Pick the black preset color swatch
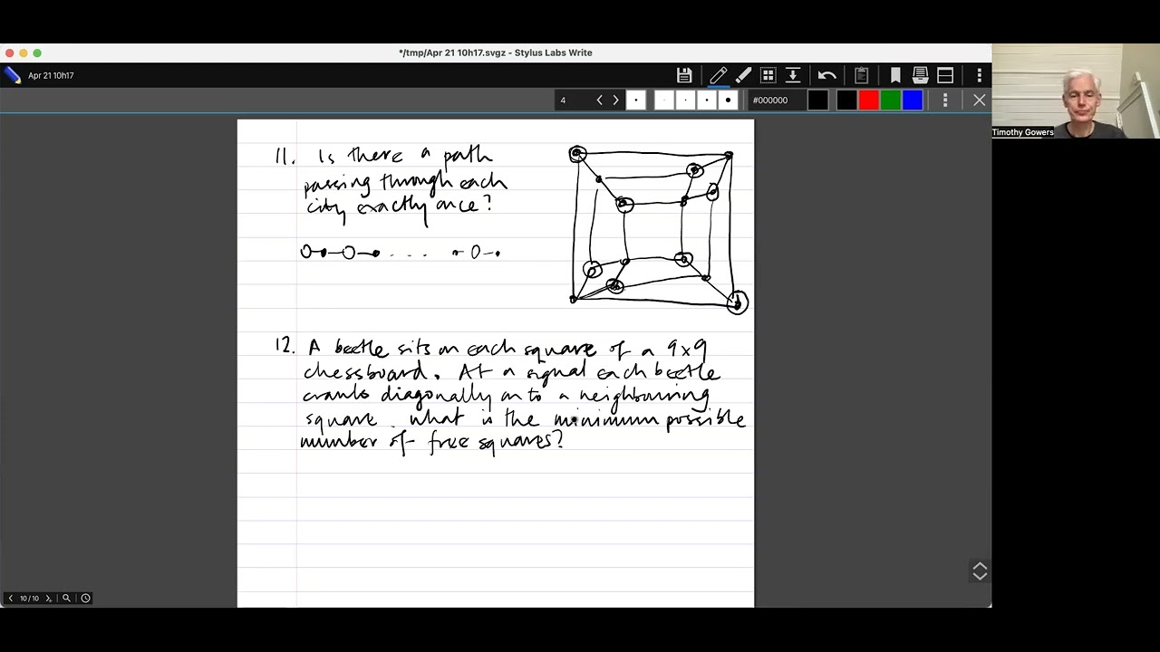 pyautogui.click(x=846, y=101)
